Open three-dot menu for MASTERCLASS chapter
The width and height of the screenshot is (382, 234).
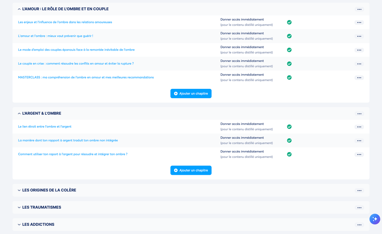[359, 78]
